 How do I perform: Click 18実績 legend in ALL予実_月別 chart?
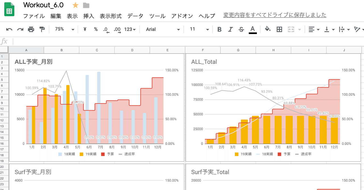click(67, 154)
